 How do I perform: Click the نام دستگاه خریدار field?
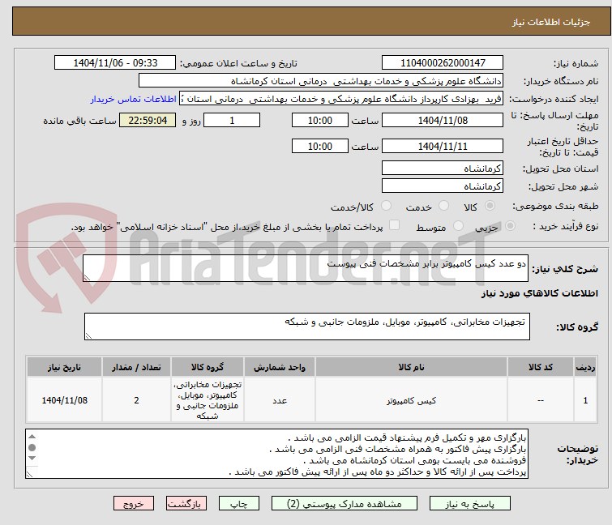click(x=320, y=81)
